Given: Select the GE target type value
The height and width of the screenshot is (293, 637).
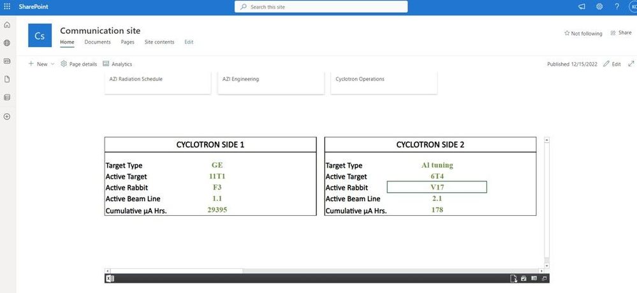Looking at the screenshot, I should (217, 165).
